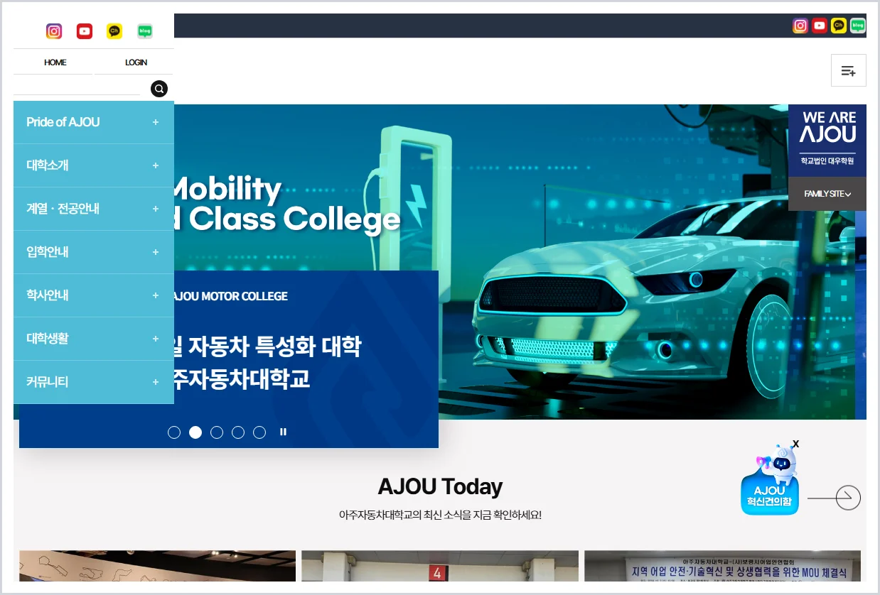Click text 아주자동차대학교의 최신 소식을 지금 확인하세요!
Screen dimensions: 880x595
[x=440, y=515]
